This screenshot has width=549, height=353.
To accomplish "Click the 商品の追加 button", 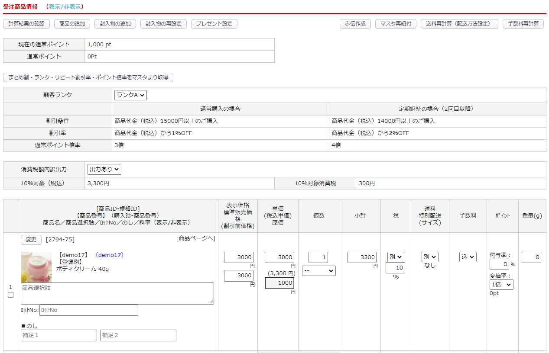I will coord(72,24).
